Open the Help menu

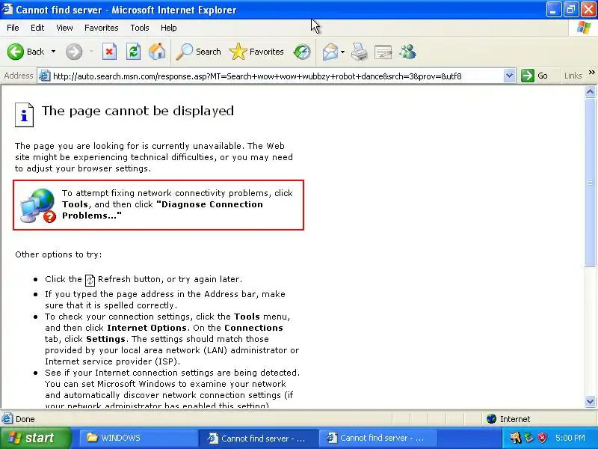[169, 28]
